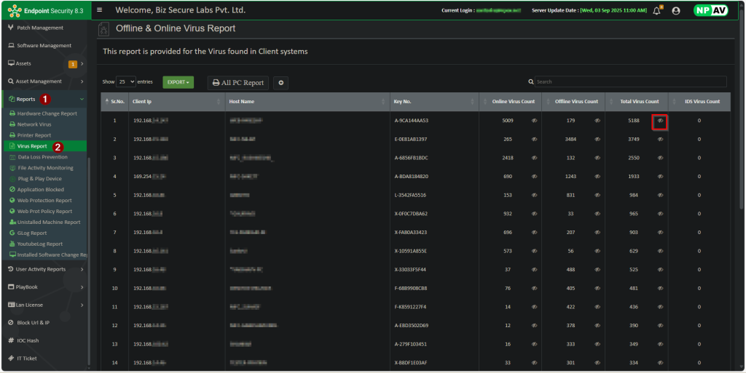Select Data Loss Prevention report
The height and width of the screenshot is (373, 746).
[x=42, y=157]
